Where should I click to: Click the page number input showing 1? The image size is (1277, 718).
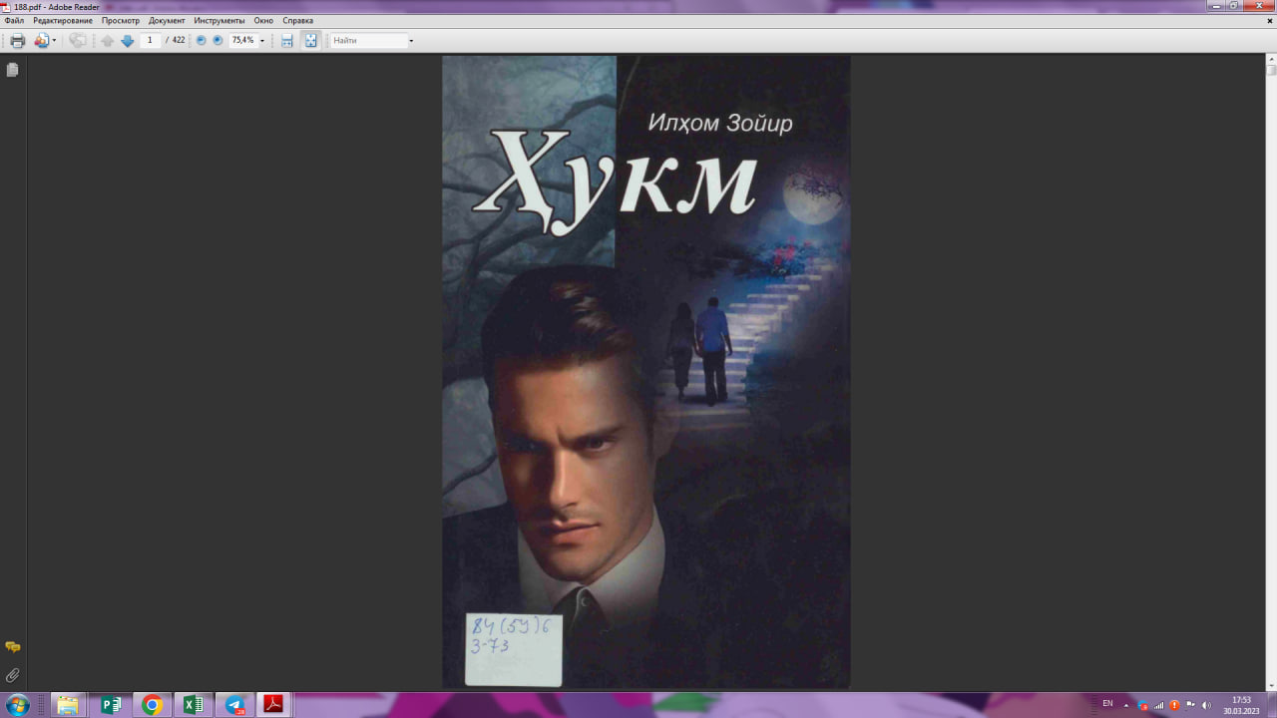click(150, 40)
